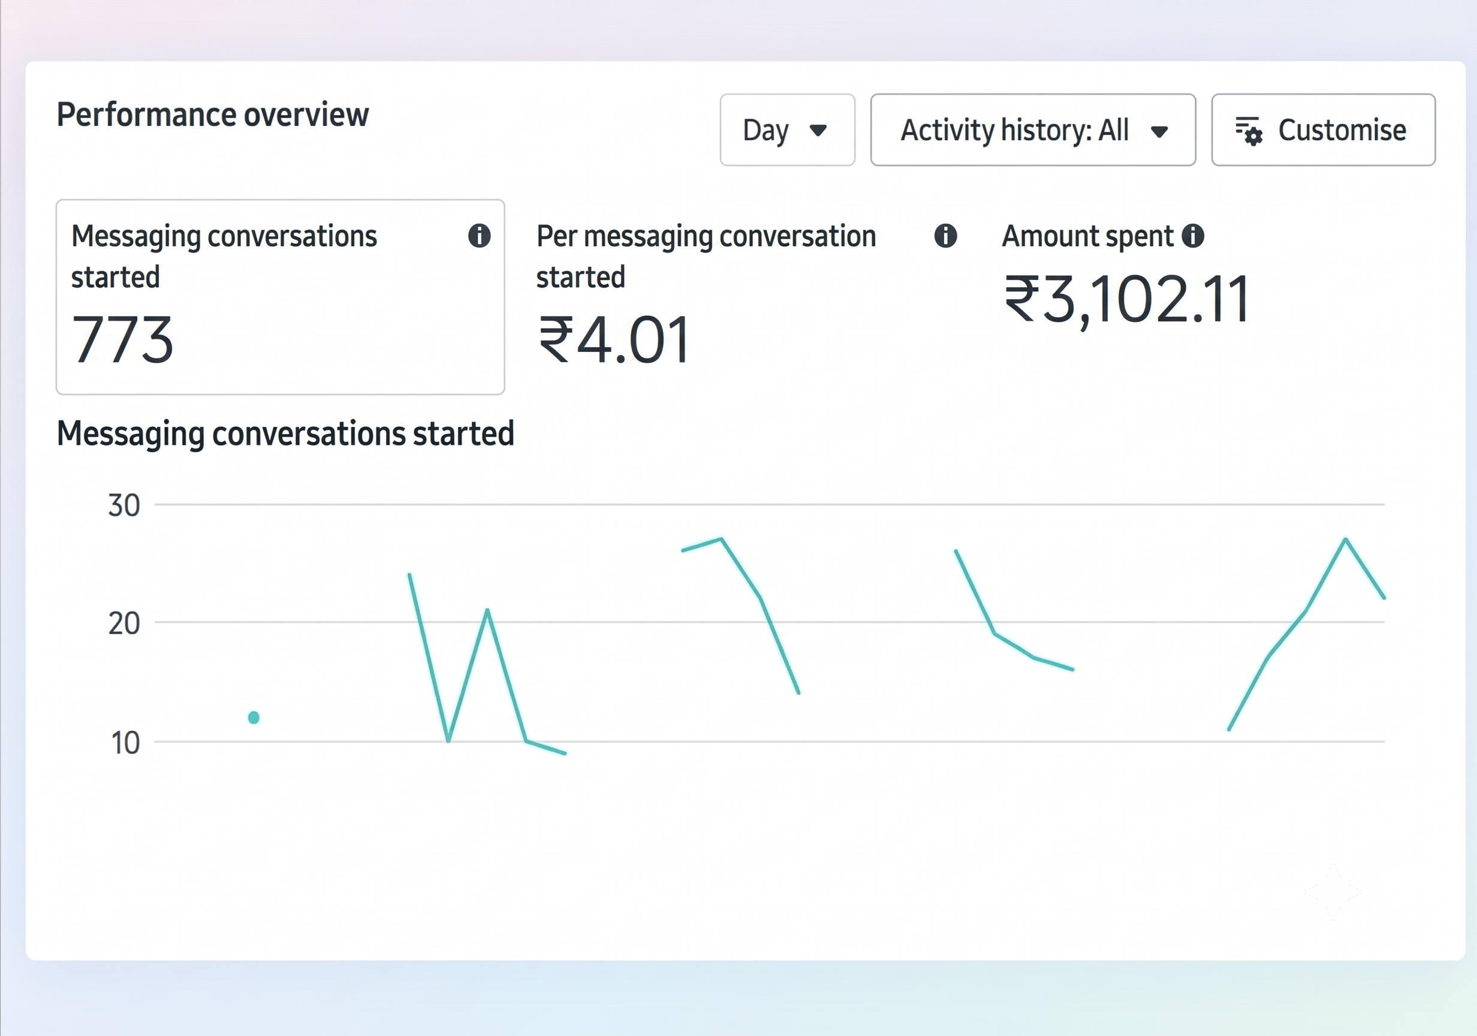Show info icon next to Amount spent
Image resolution: width=1477 pixels, height=1036 pixels.
1193,236
